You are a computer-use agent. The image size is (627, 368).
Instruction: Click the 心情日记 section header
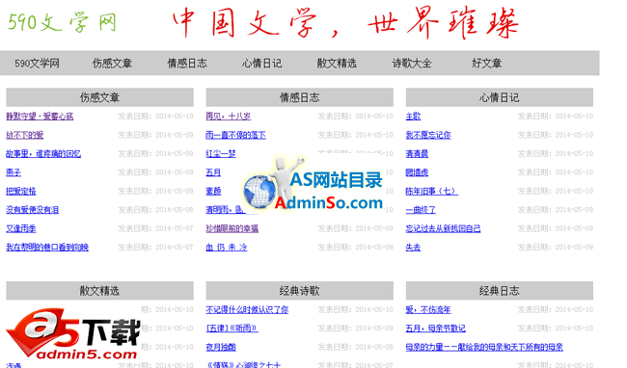(x=500, y=97)
